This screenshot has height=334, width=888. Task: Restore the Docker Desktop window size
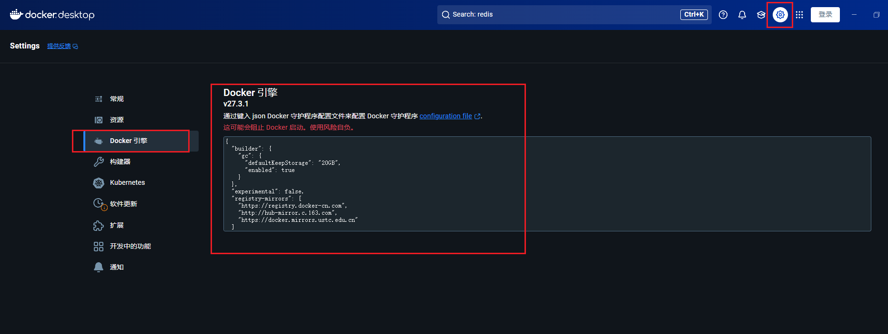point(876,15)
